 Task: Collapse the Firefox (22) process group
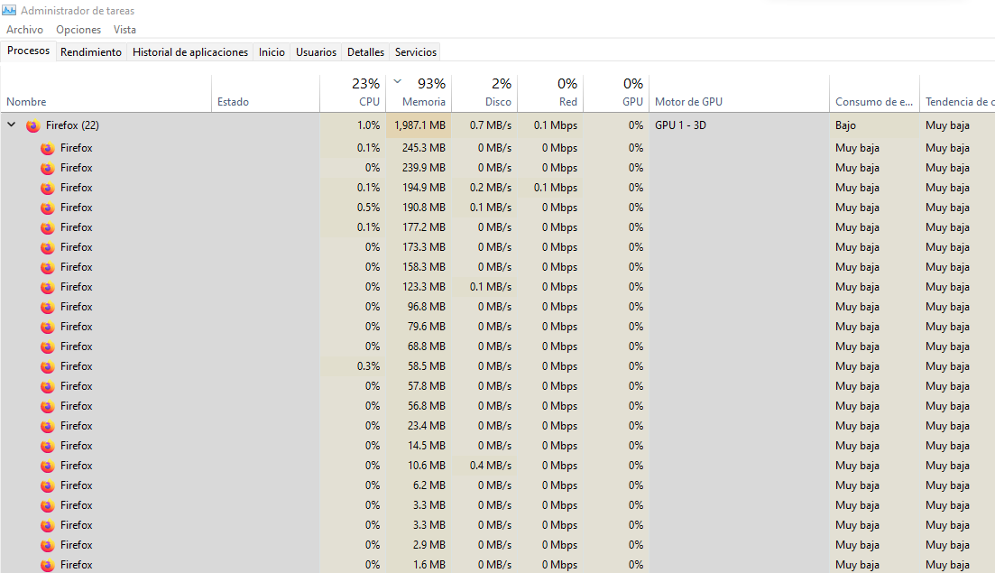(x=12, y=125)
